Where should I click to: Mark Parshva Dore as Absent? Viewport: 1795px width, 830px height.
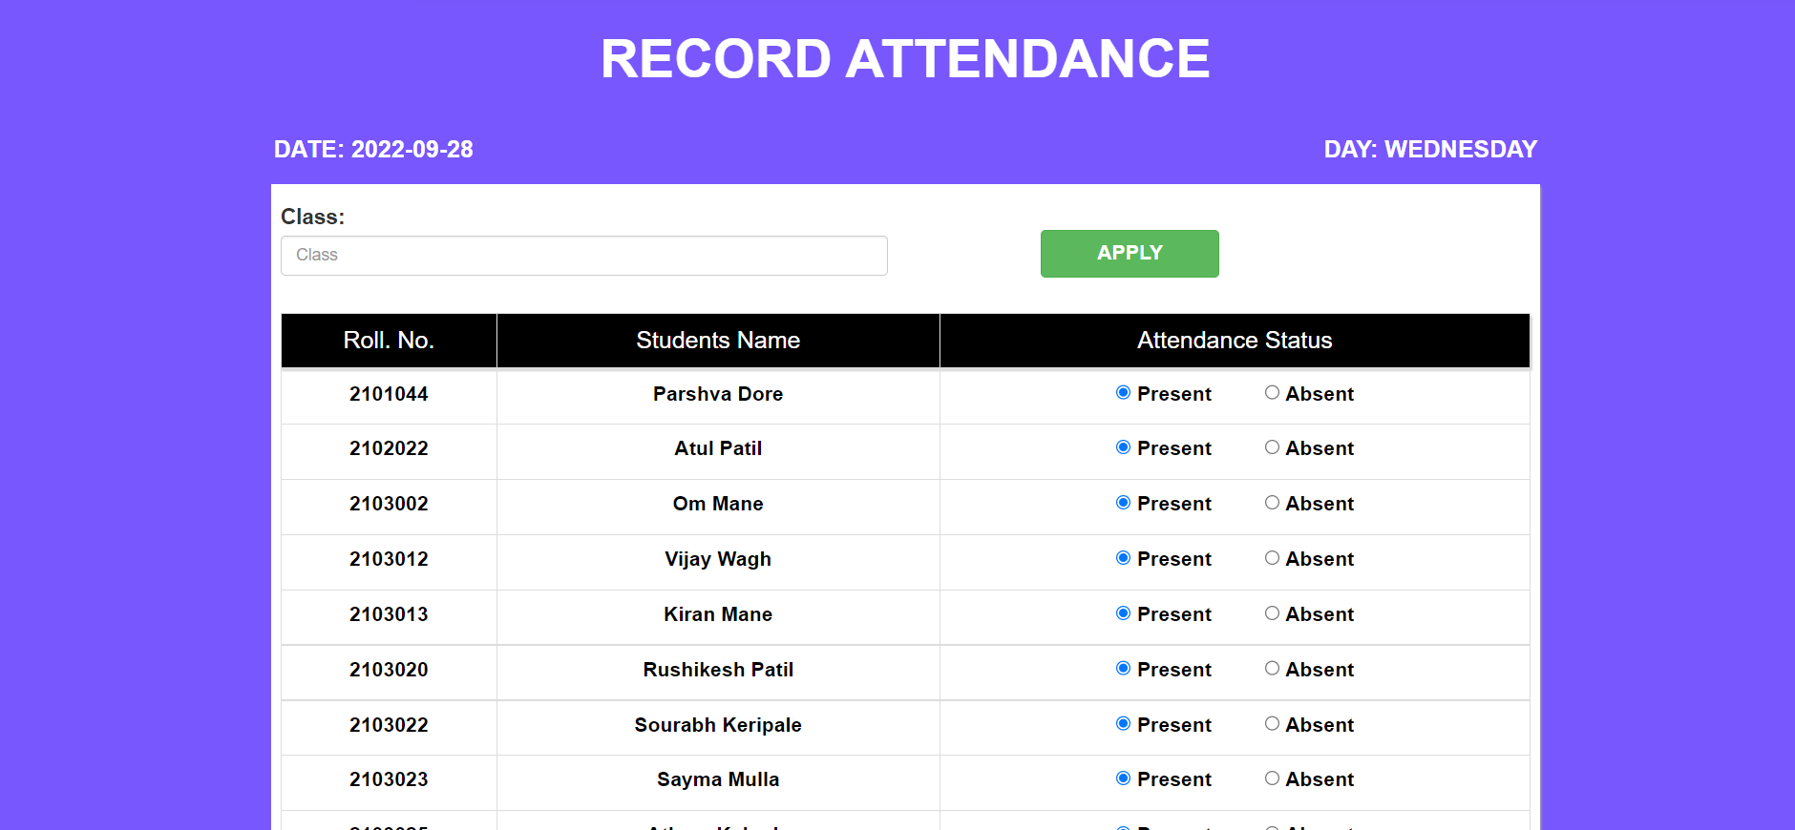click(x=1271, y=392)
